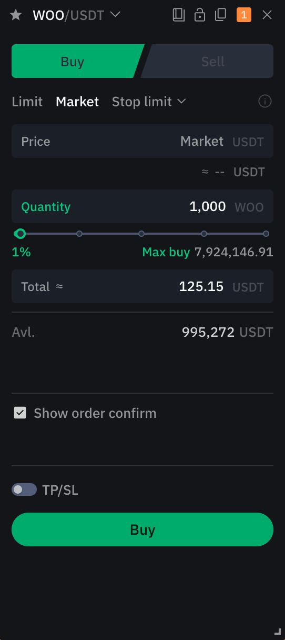Select the Market order type tab
285x640 pixels.
[77, 102]
